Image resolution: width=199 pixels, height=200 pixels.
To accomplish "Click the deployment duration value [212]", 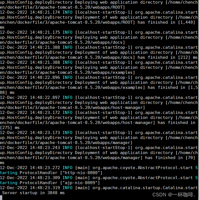I will (184, 58).
